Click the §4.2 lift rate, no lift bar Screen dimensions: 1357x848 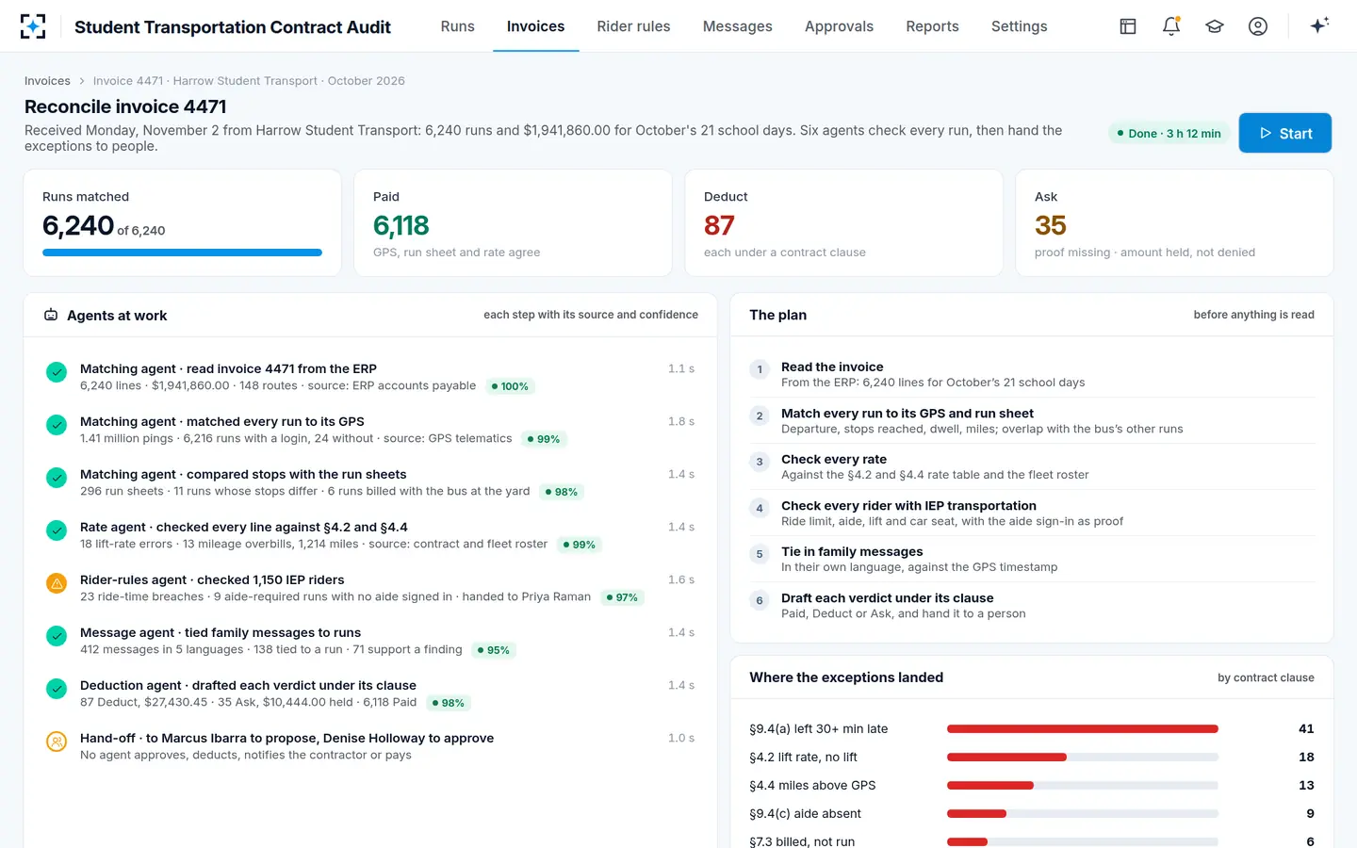click(1083, 757)
